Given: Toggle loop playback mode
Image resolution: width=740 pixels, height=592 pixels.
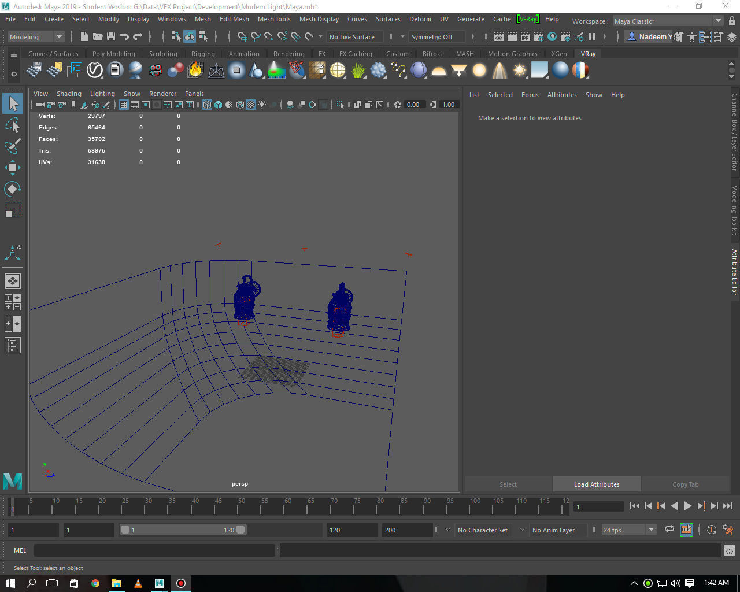Looking at the screenshot, I should [669, 530].
